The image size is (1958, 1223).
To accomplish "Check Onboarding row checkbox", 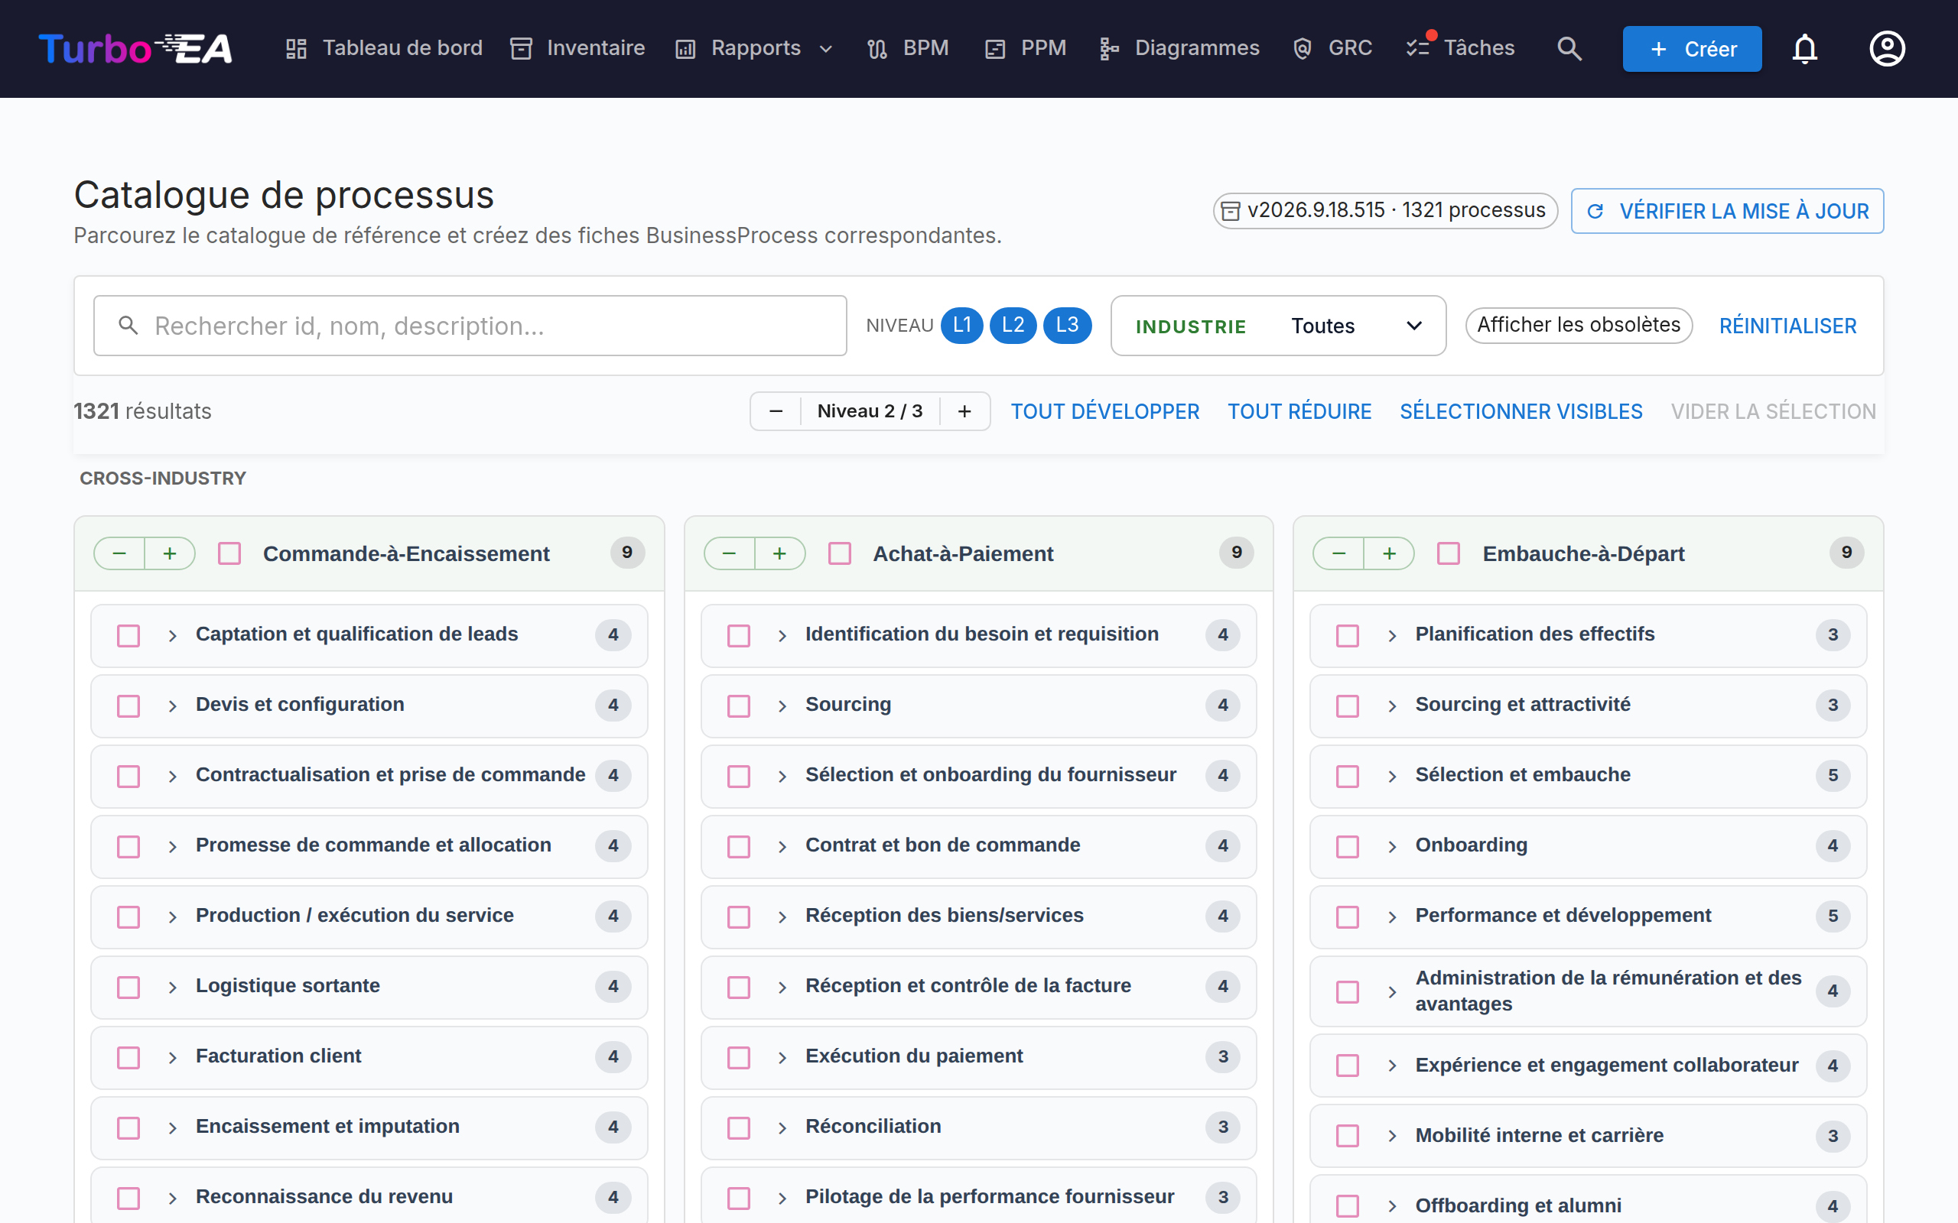I will 1347,846.
